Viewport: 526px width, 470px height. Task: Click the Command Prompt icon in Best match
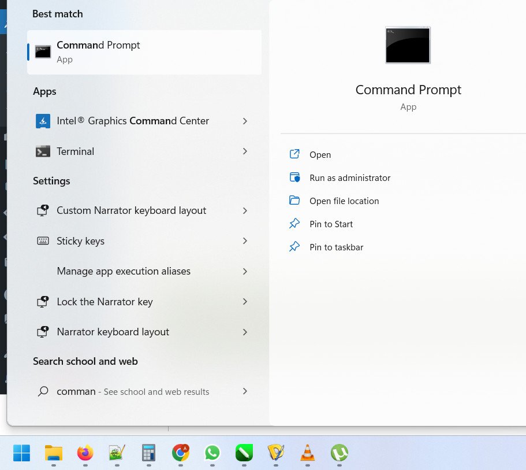[x=43, y=51]
